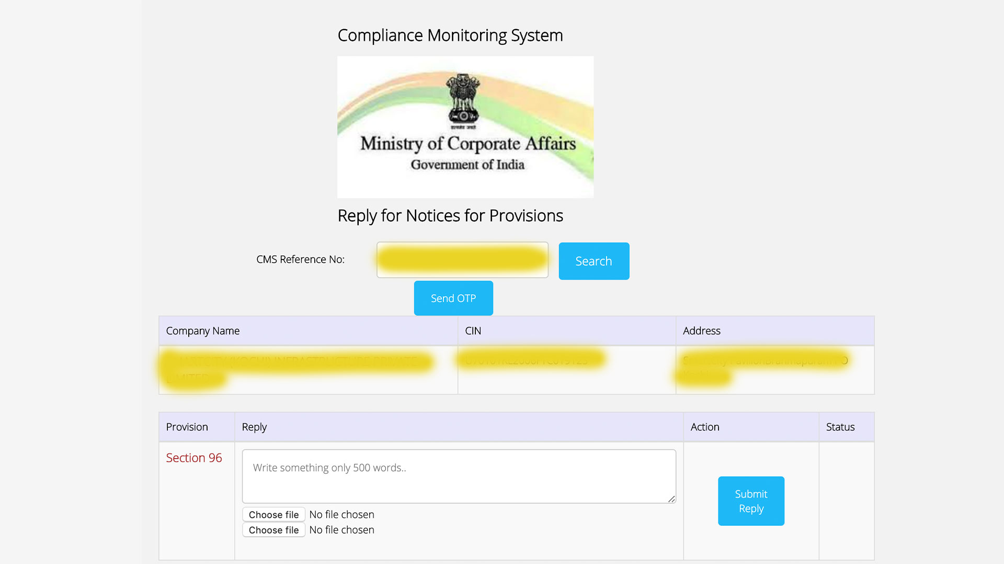Click the Reply column header
The width and height of the screenshot is (1004, 564).
click(x=254, y=427)
